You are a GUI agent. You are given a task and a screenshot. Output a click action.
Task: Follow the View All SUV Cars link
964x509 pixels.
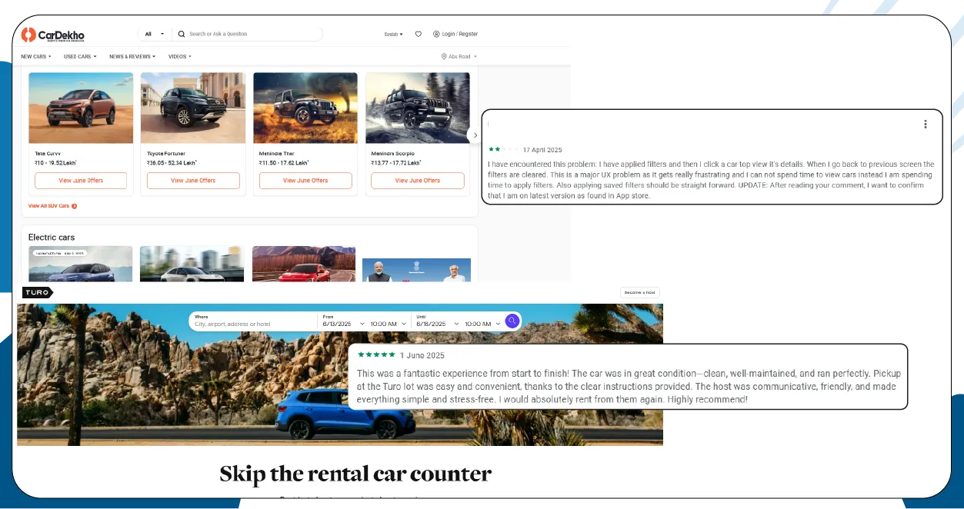[51, 206]
